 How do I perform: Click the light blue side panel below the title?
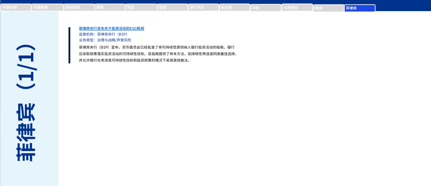[29, 175]
